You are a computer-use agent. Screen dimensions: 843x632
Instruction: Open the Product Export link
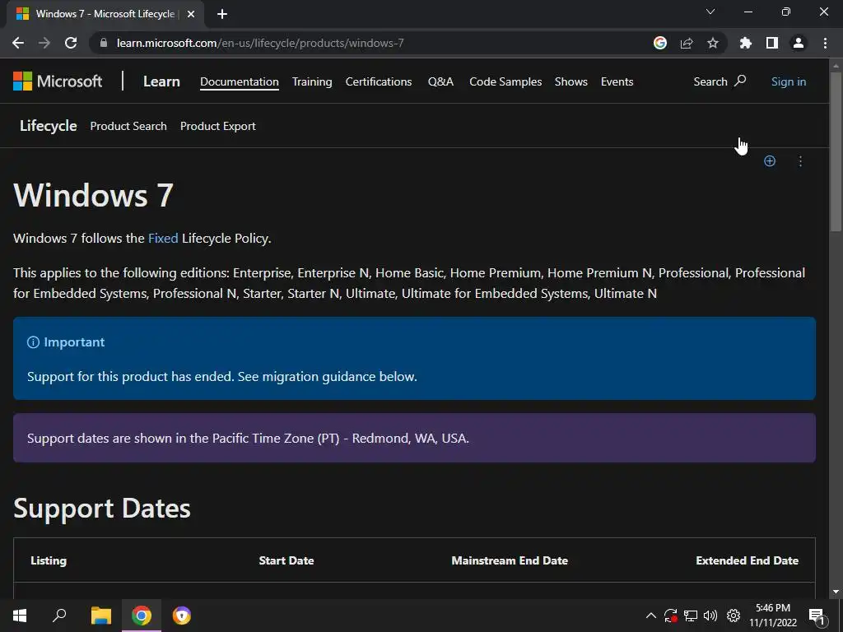pyautogui.click(x=217, y=126)
